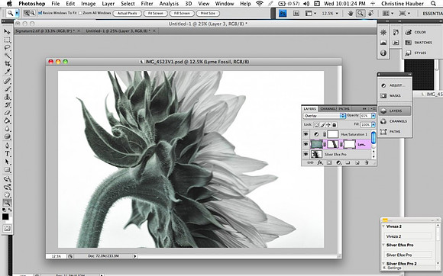This screenshot has height=276, width=443.
Task: Open the layer Opacity slider arrow
Action: (x=373, y=116)
